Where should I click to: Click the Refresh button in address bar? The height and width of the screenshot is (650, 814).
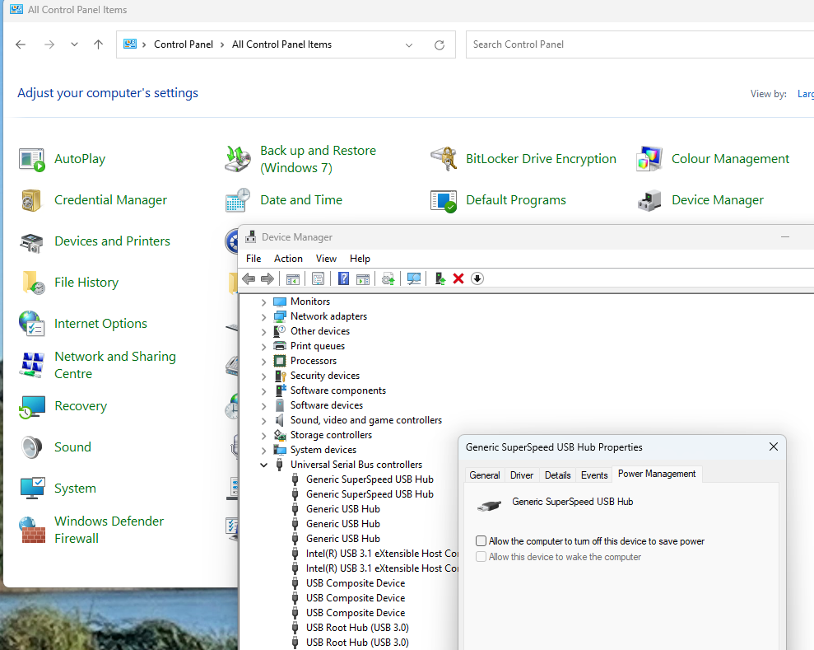pos(440,45)
